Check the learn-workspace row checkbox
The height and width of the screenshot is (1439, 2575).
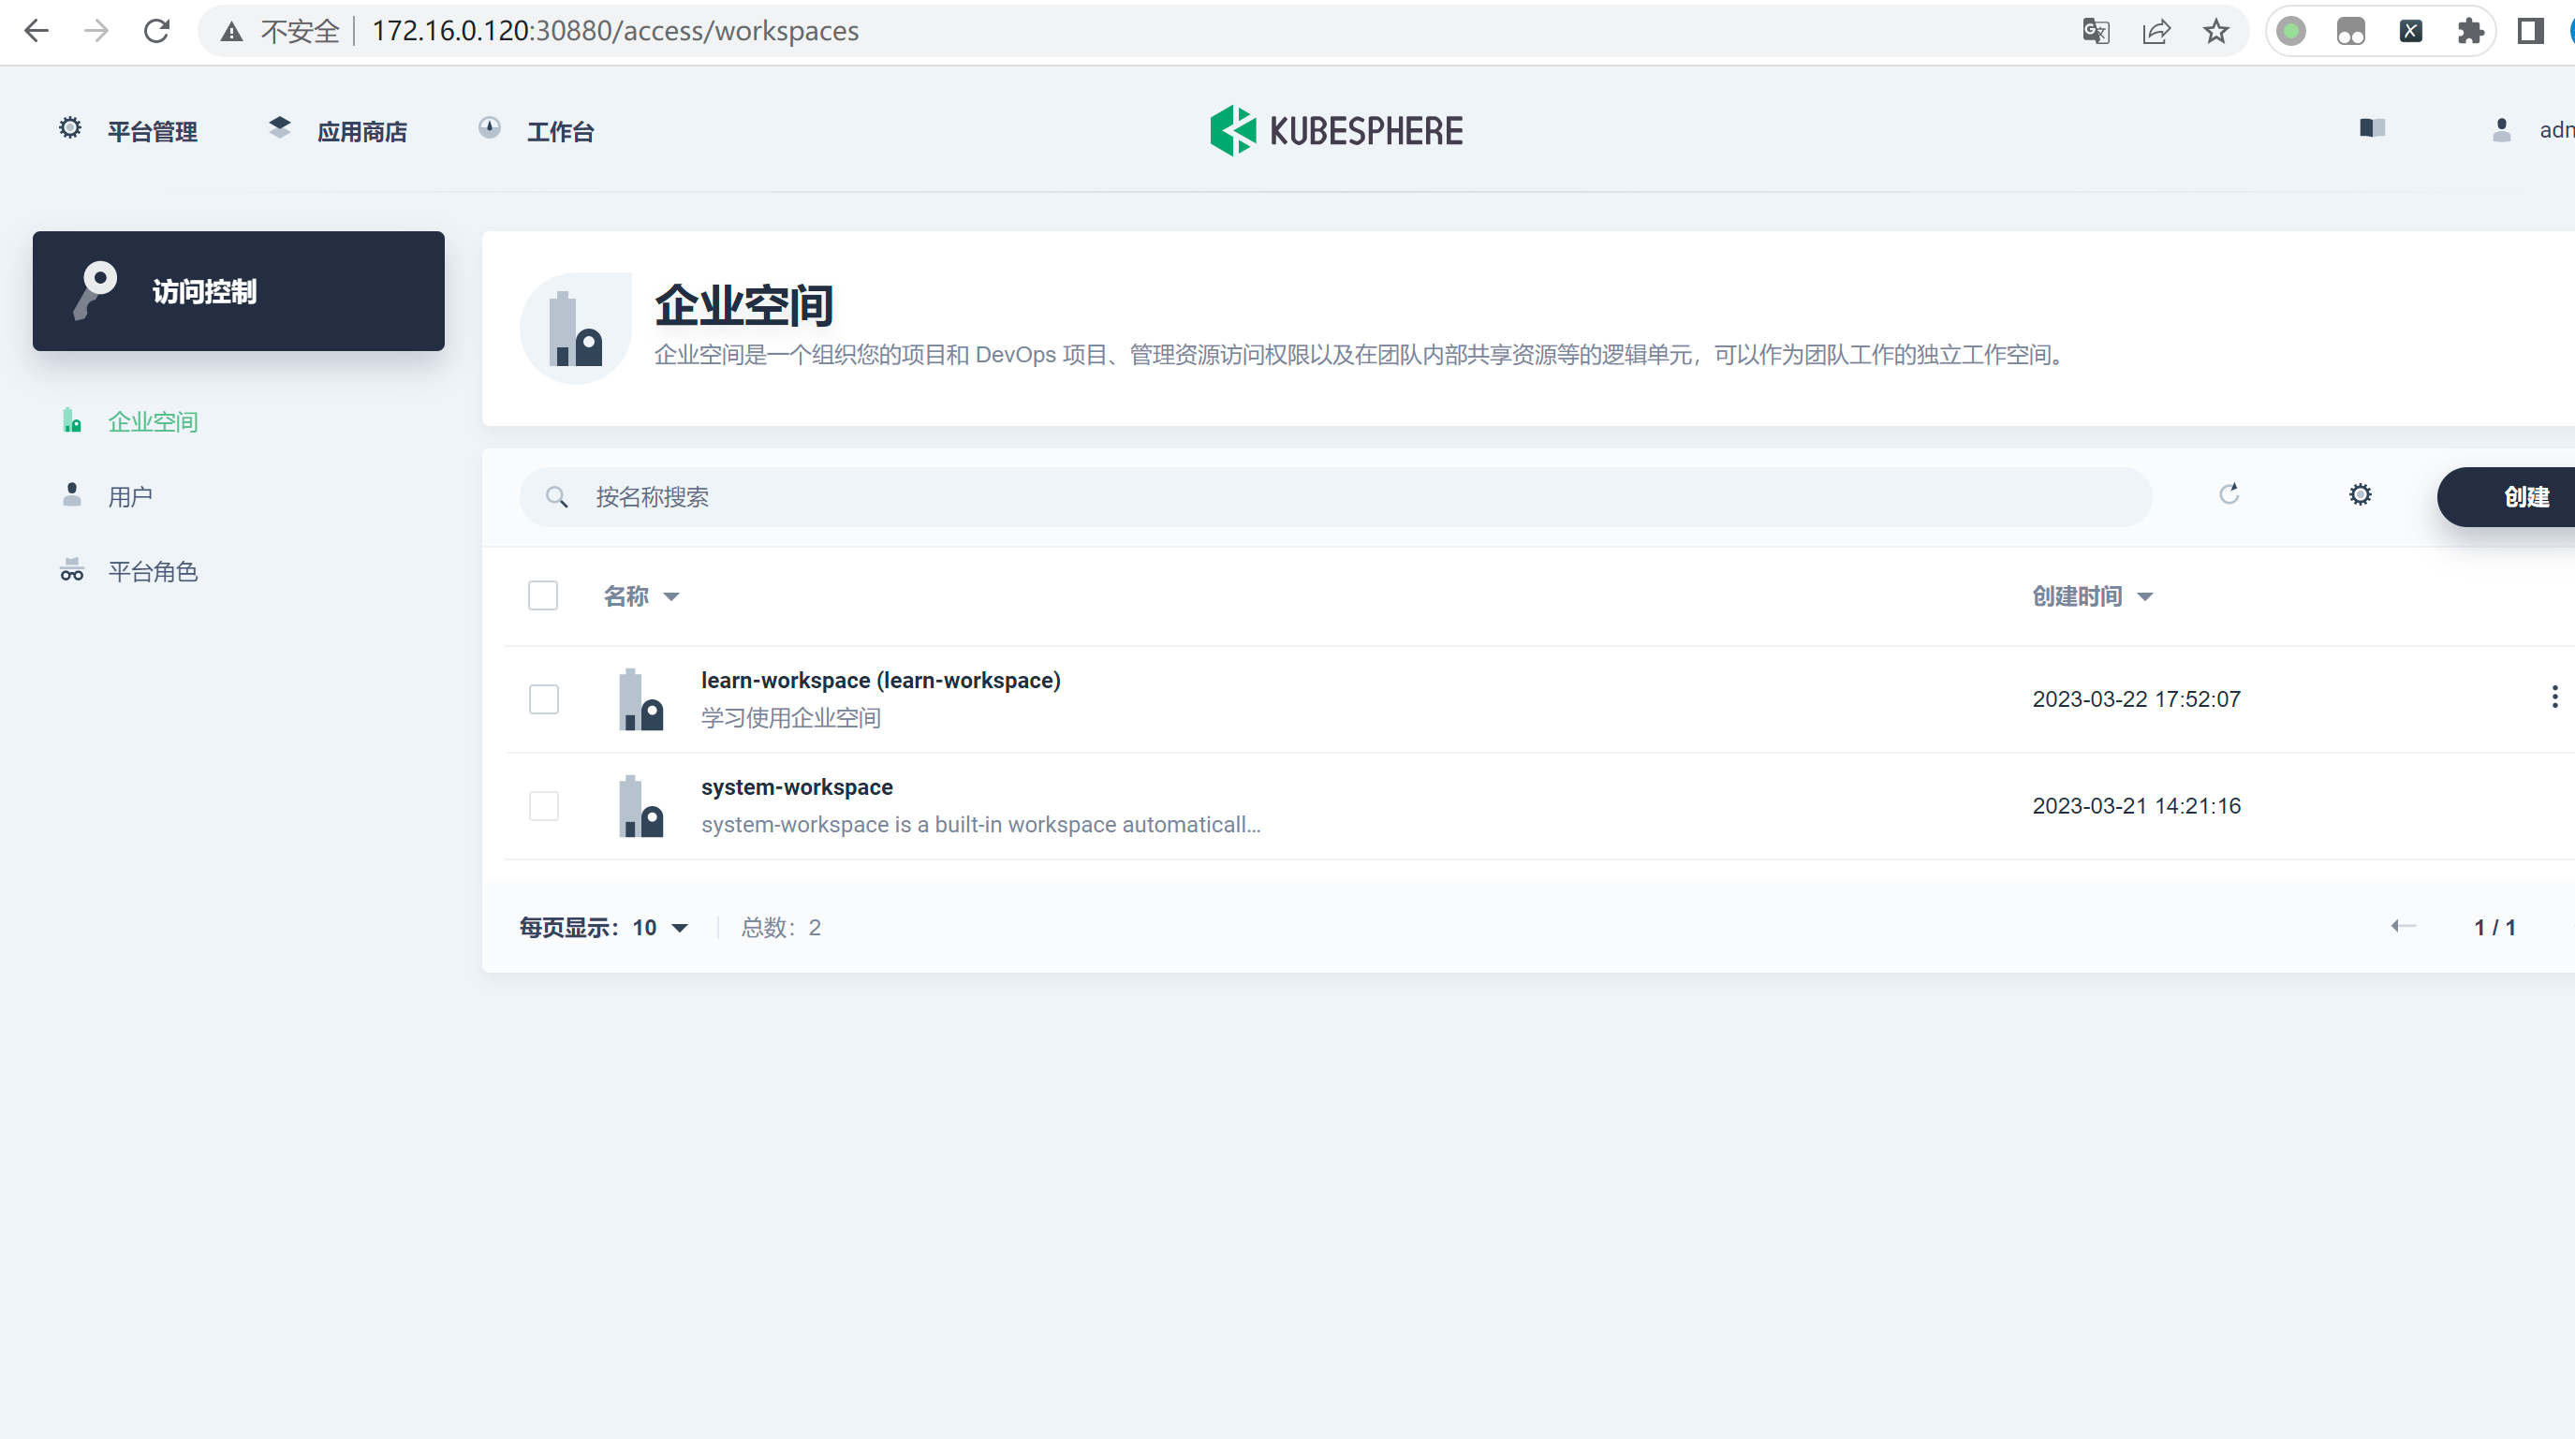544,698
